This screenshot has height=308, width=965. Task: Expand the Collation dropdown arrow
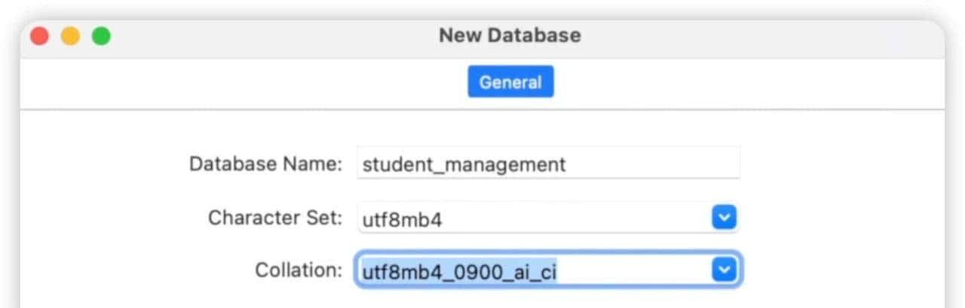pyautogui.click(x=723, y=270)
